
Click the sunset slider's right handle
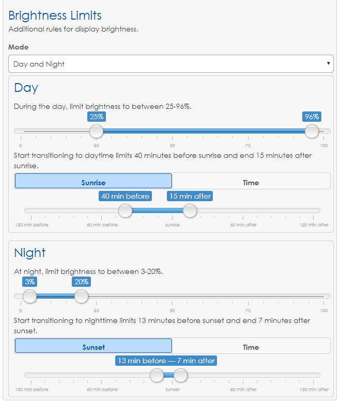click(x=180, y=375)
